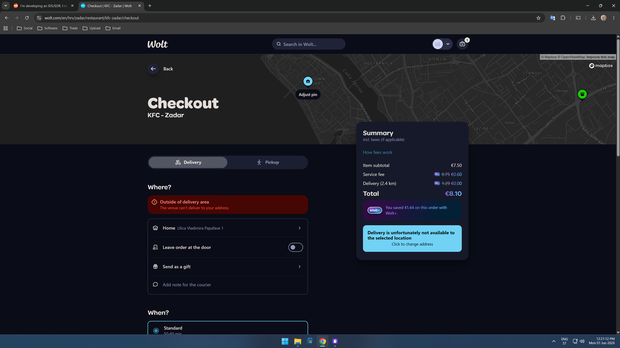Bookmark this page with the star icon
620x348 pixels.
[x=538, y=18]
